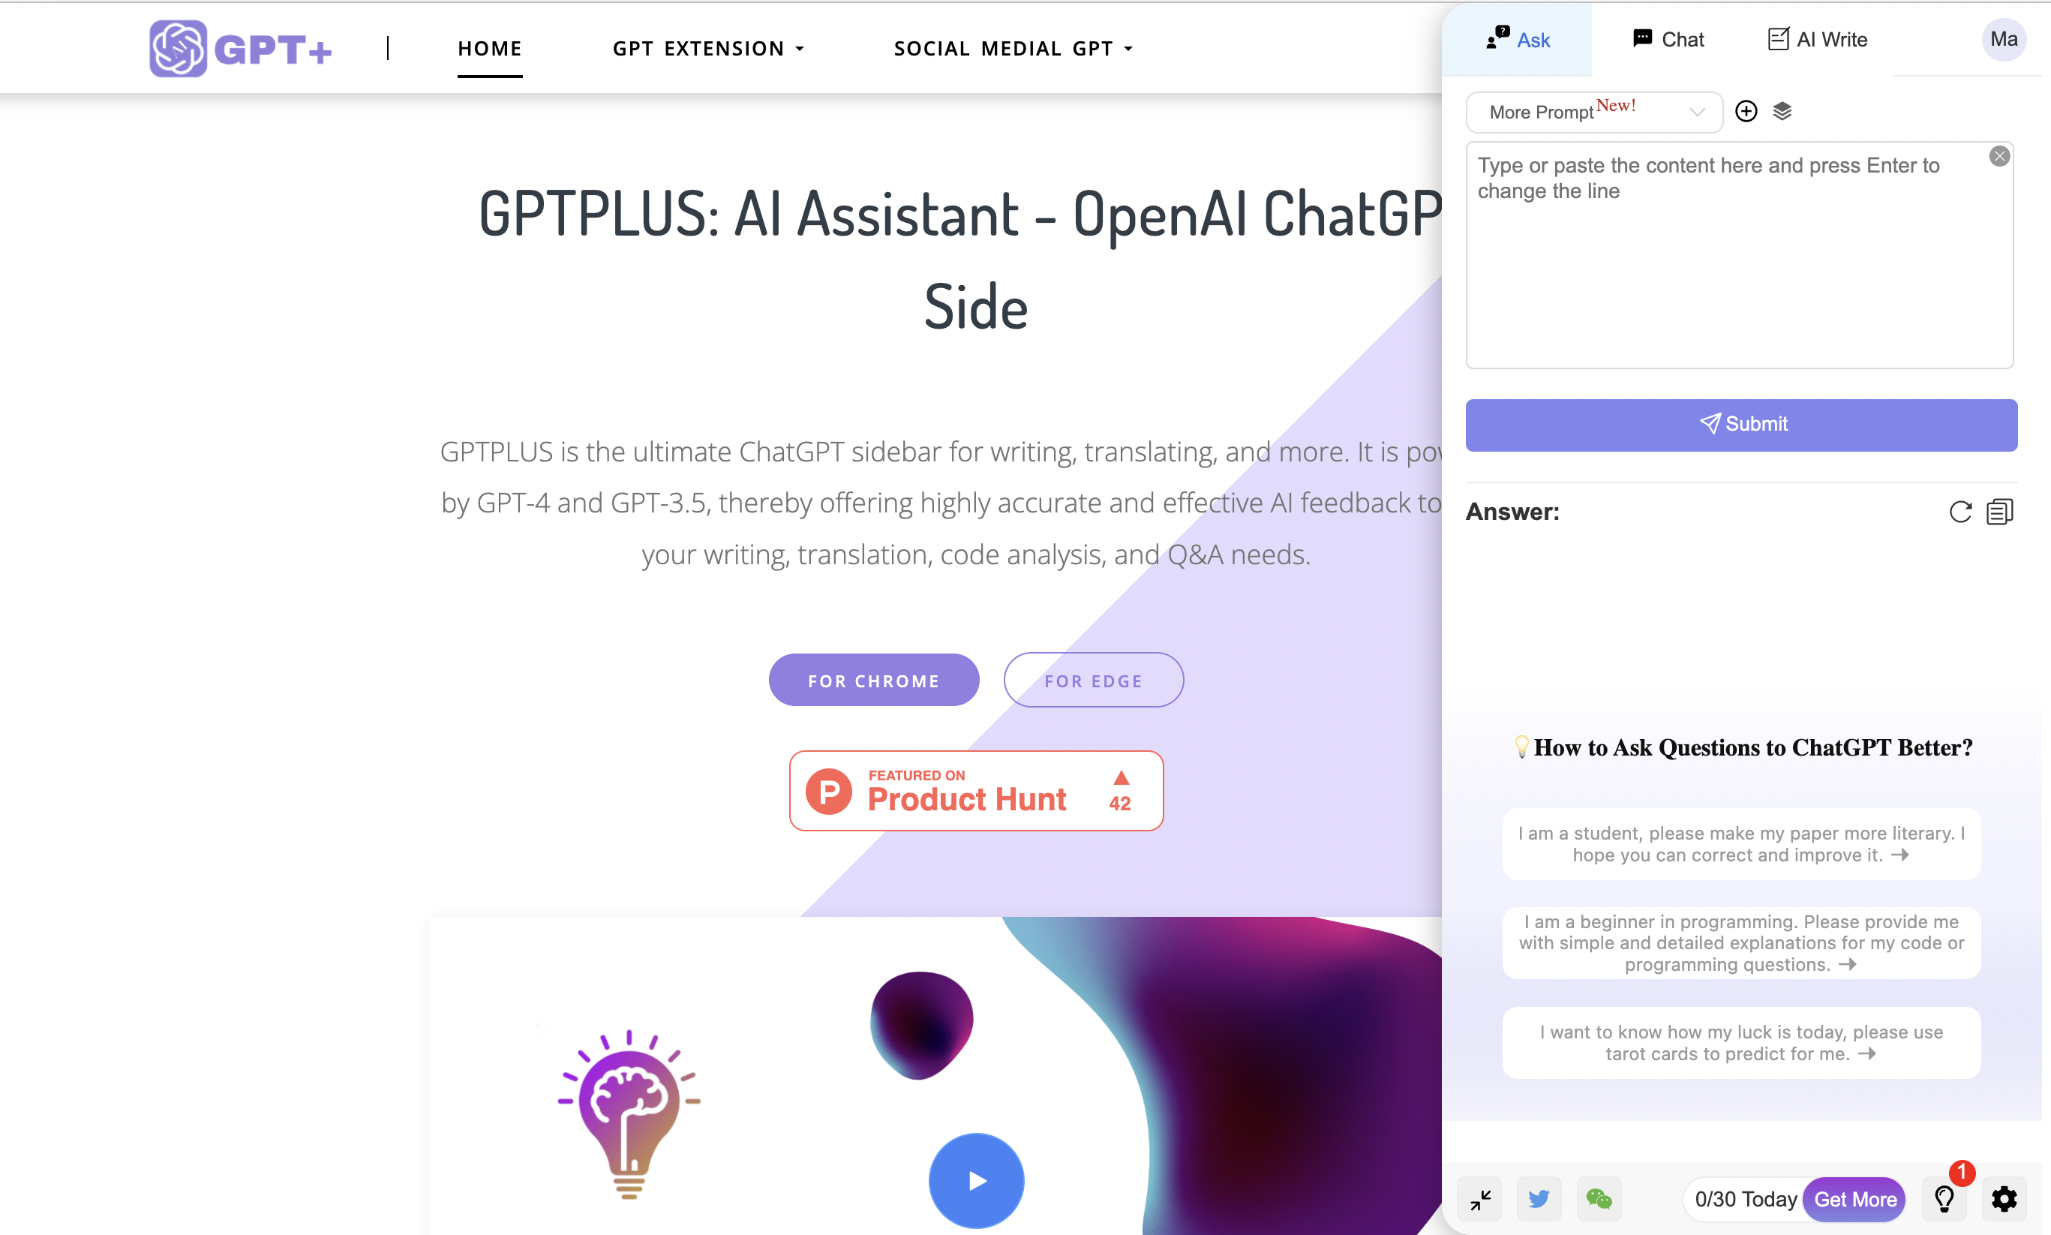
Task: Click the AI Write tab icon
Action: [1777, 40]
